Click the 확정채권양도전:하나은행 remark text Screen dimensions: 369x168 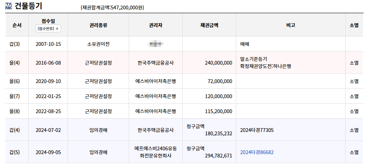[x=266, y=66]
